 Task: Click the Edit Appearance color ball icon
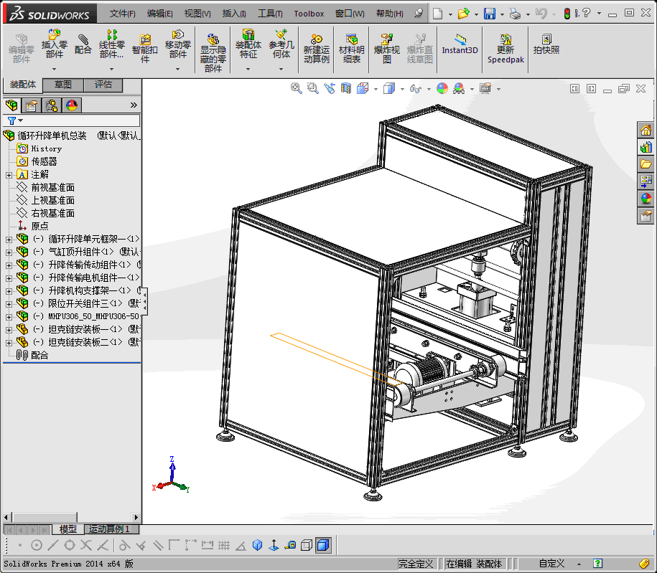[442, 88]
